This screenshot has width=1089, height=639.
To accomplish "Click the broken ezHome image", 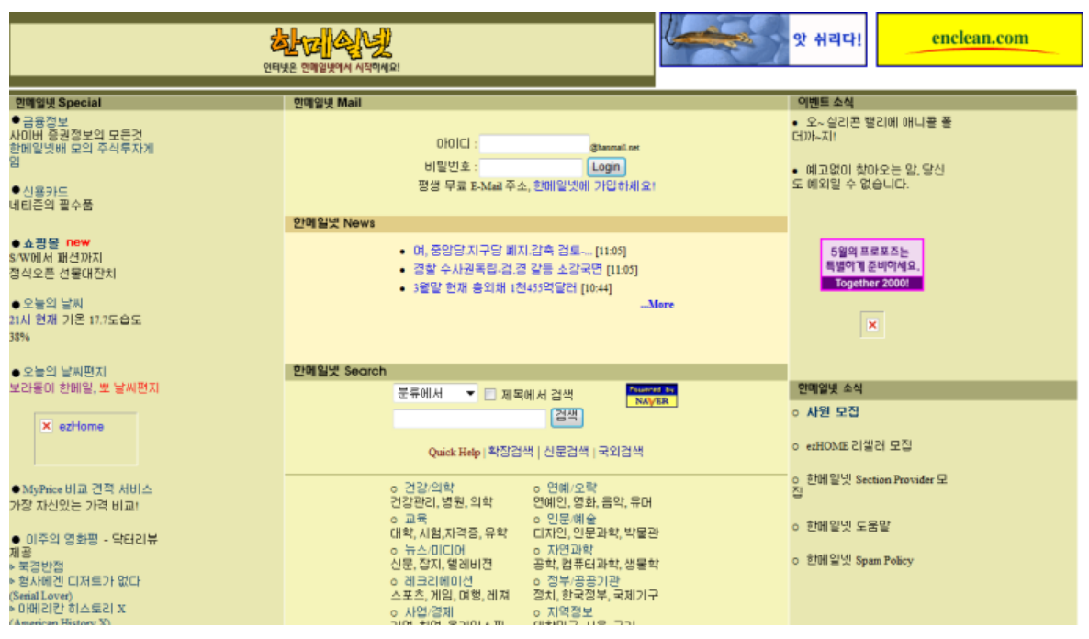I will 85,439.
